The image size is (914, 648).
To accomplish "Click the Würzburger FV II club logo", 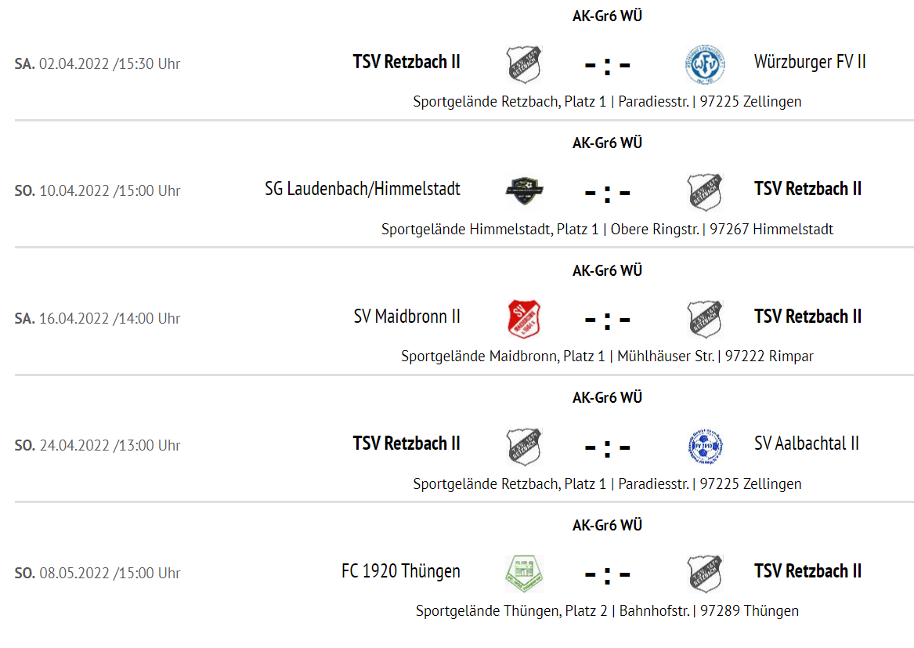I will click(705, 64).
